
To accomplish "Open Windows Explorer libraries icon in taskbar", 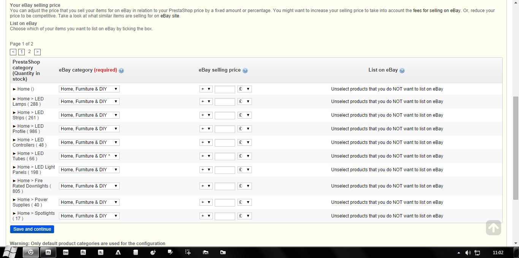I will (x=206, y=252).
